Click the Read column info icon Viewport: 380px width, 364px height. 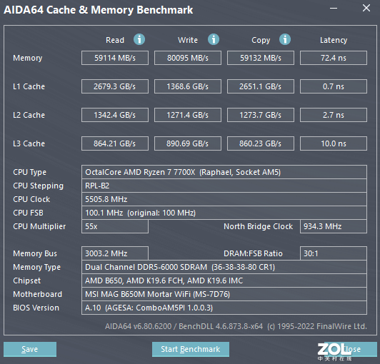click(139, 39)
